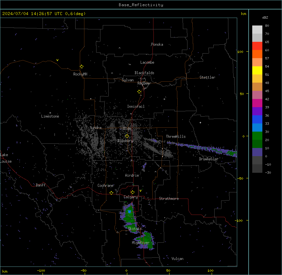
Task: Select the yellow diamond marker below Cochrane
Action: (111, 193)
